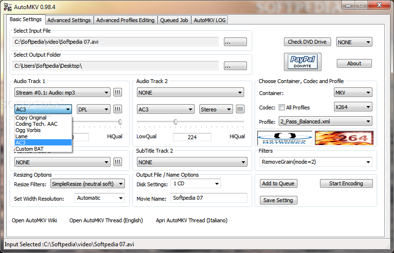Click the Matroska container logo image

tap(285, 138)
